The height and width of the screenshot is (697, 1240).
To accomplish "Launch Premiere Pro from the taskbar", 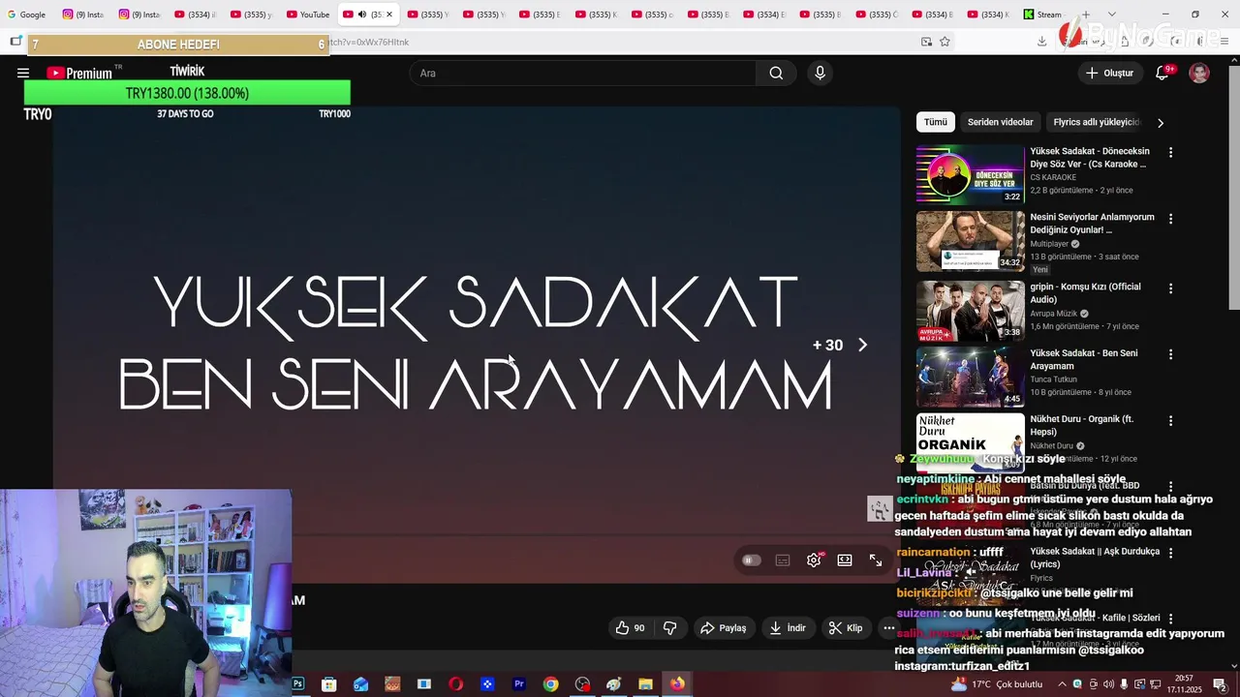I will tap(519, 684).
